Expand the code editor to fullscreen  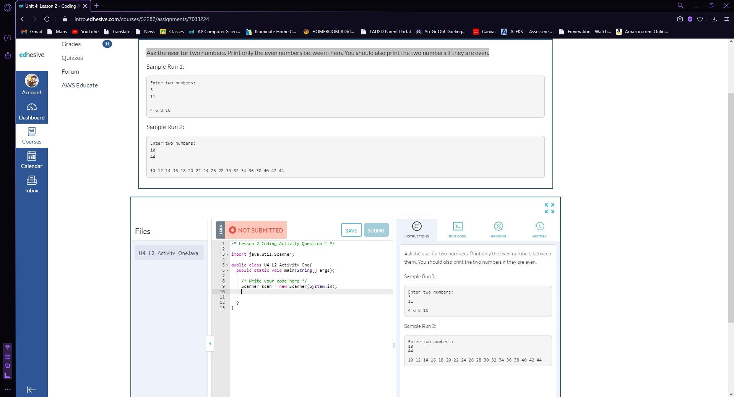pyautogui.click(x=549, y=208)
